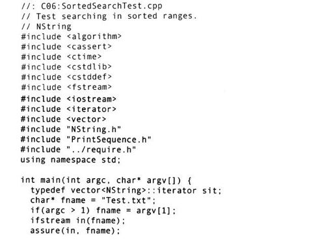The height and width of the screenshot is (240, 335).
Task: Click the #include <cstdlib> line
Action: (66, 67)
